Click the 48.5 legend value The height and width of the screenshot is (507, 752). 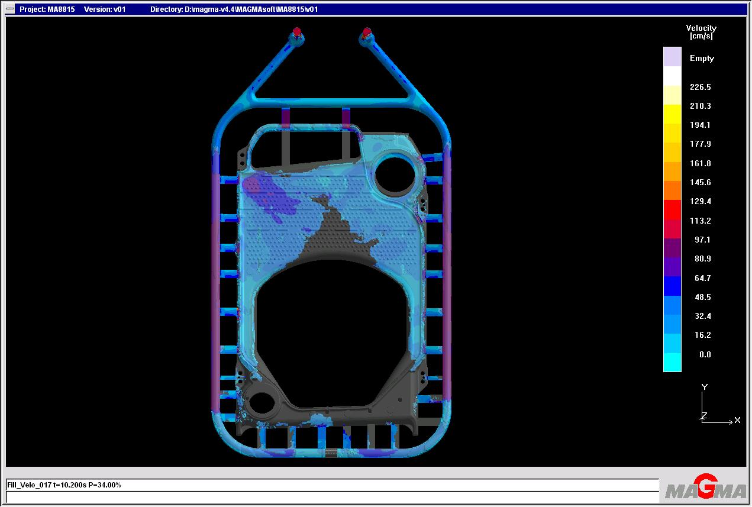coord(702,297)
